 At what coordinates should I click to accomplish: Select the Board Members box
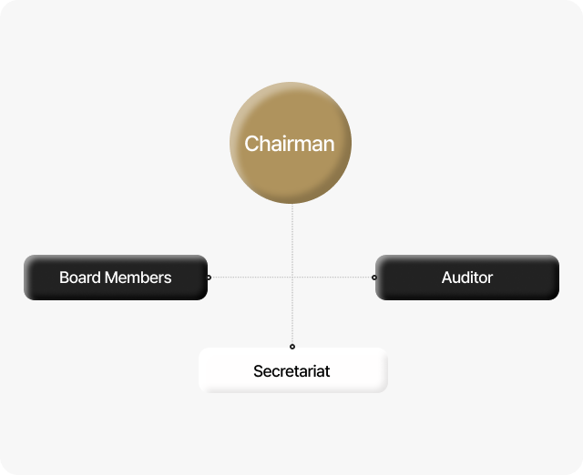(x=116, y=278)
